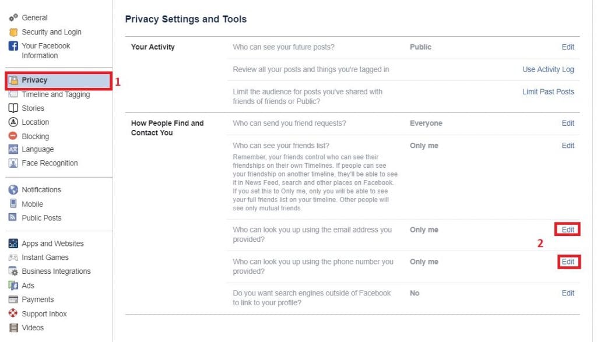Click the Business Integrations gear icon
This screenshot has height=342, width=597.
click(13, 272)
